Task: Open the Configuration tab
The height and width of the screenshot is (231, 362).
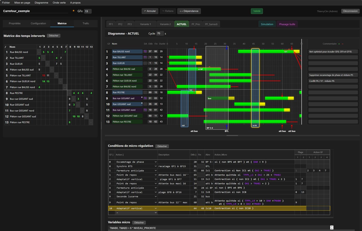Action: 38,23
